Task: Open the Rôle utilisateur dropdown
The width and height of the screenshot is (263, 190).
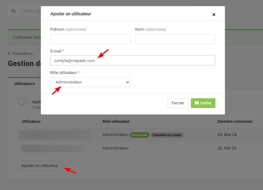Action: click(x=90, y=82)
